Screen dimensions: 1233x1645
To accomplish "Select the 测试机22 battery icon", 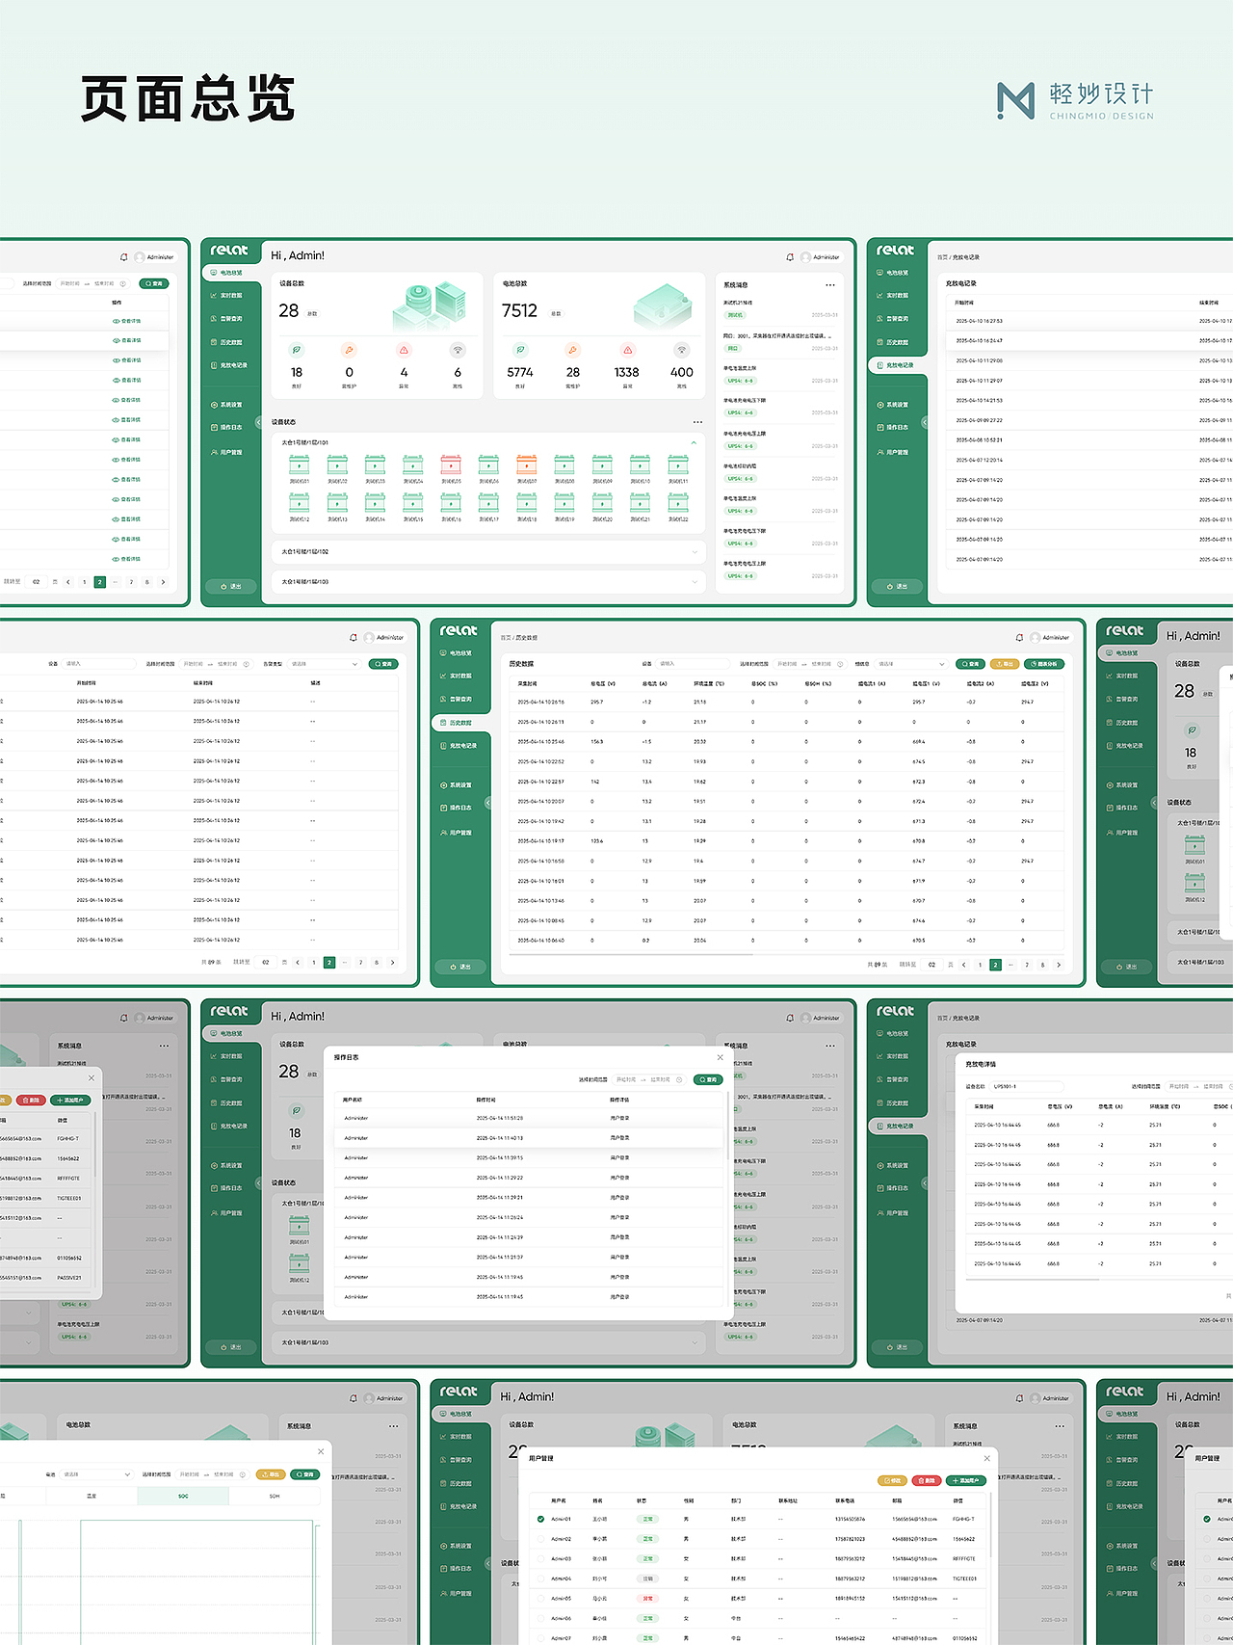I will point(678,502).
